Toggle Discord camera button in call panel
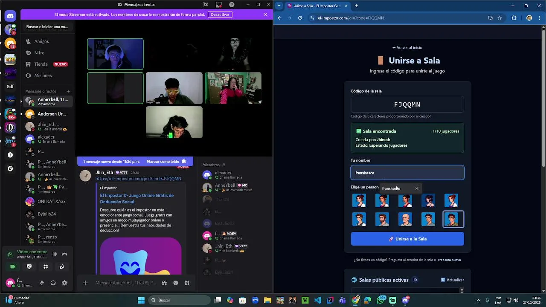Image resolution: width=546 pixels, height=307 pixels. click(13, 266)
